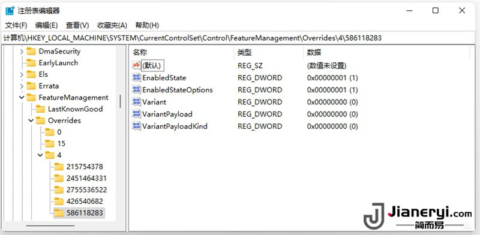Click the EnabledState DWORD icon
This screenshot has width=480, height=235.
pos(136,77)
